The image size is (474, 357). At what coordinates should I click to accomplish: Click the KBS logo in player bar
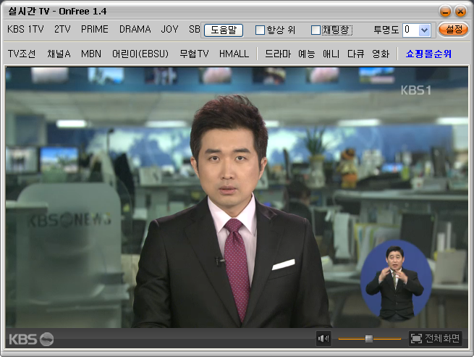click(31, 339)
